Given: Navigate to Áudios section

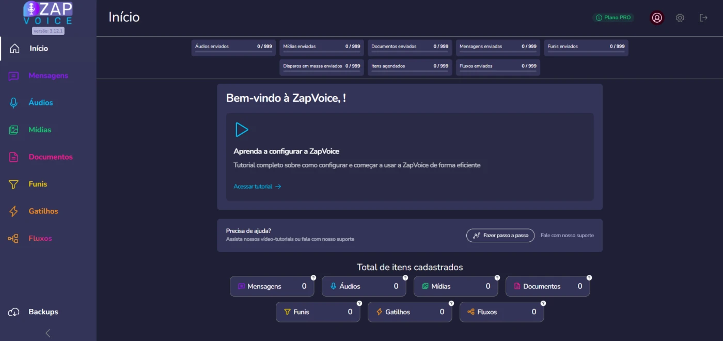Looking at the screenshot, I should [x=48, y=103].
